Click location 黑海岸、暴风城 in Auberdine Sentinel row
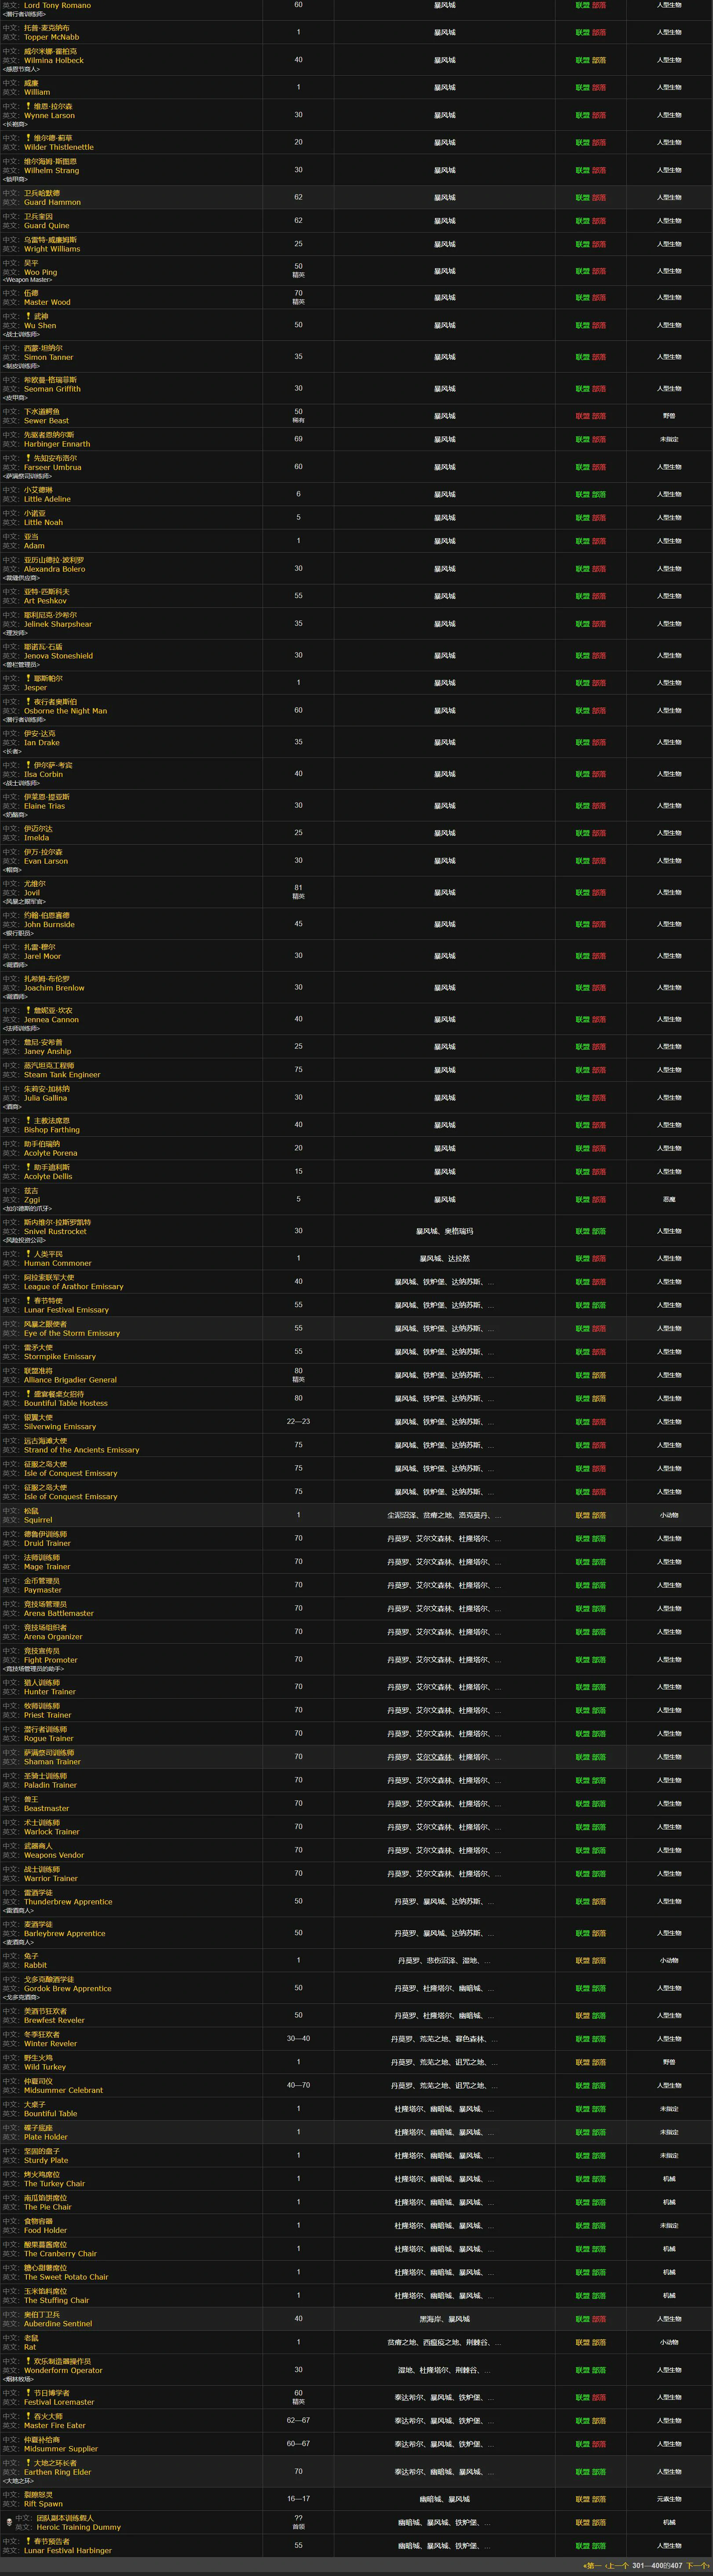Screen dimensions: 713x2576 pos(444,2319)
